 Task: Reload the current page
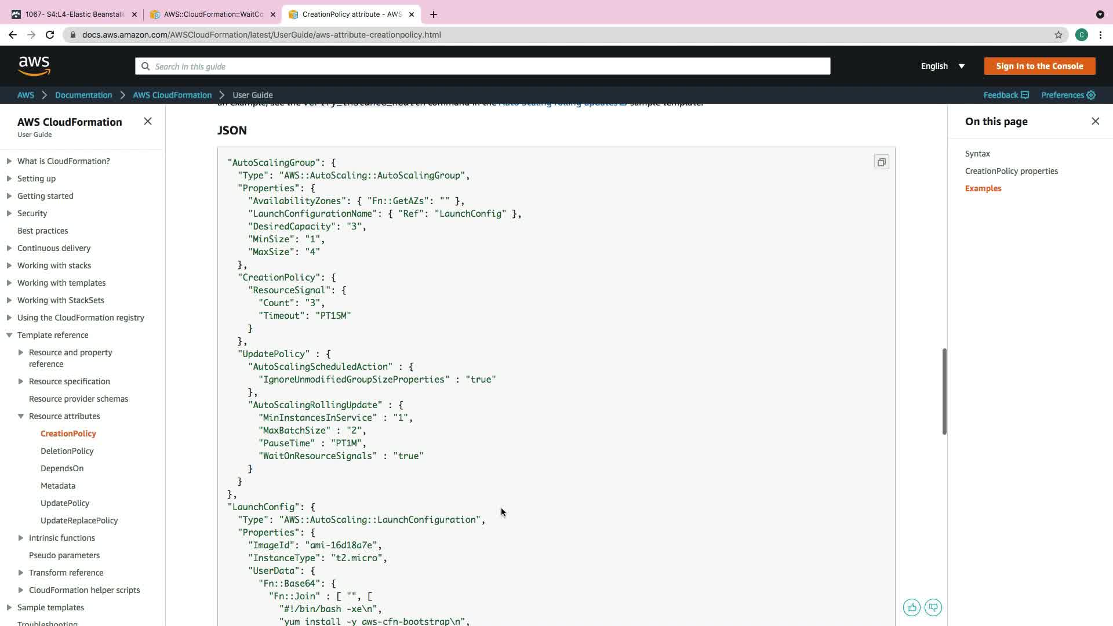tap(50, 35)
